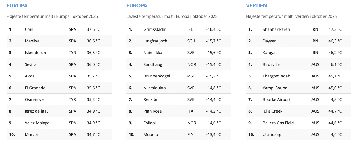Click the VERDEN heading
Viewport: 356px width, 141px height.
coord(256,5)
